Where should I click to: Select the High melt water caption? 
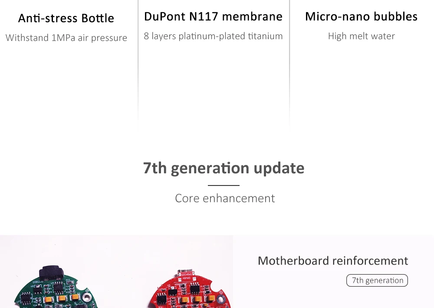pos(361,36)
